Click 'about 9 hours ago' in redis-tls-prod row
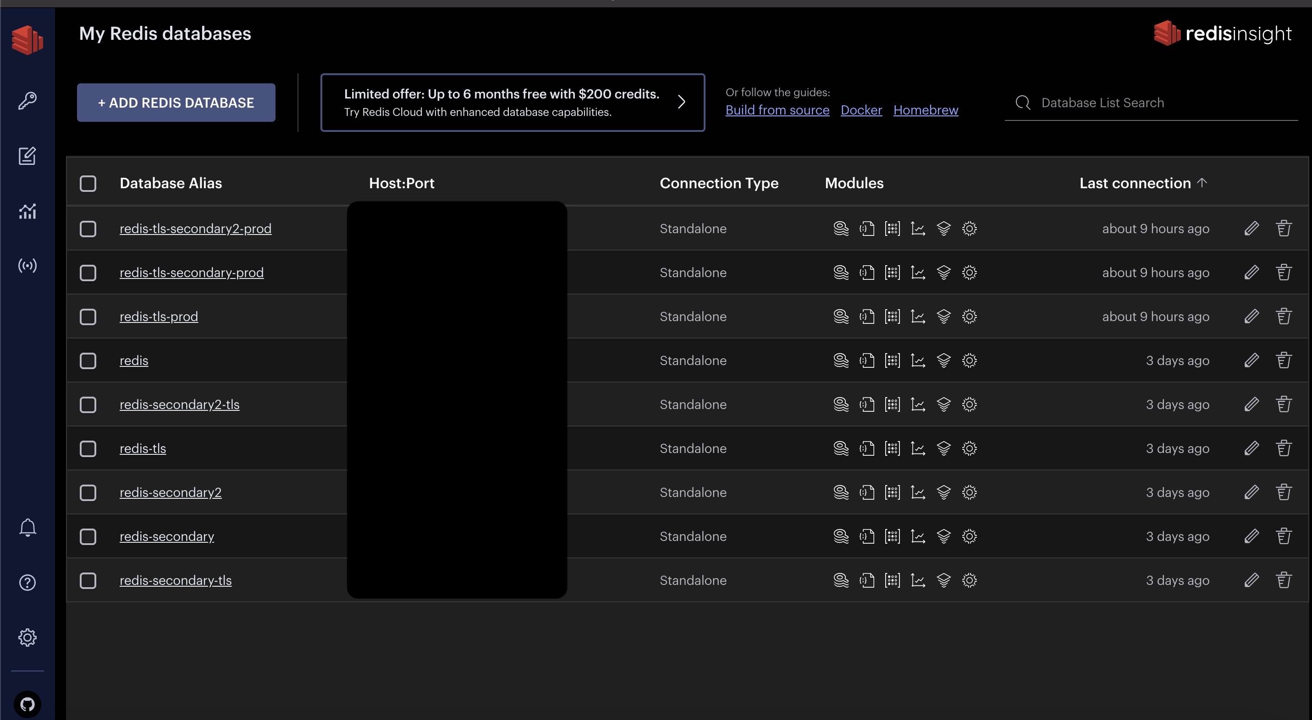This screenshot has width=1312, height=720. click(1156, 316)
